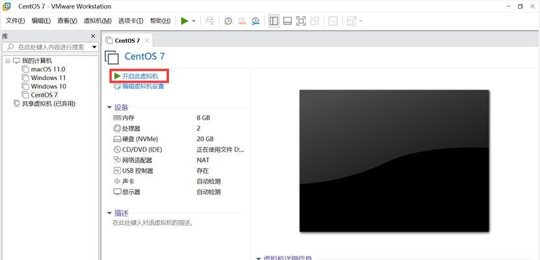This screenshot has width=540, height=260.
Task: Click the 正在使用文件 D:... value
Action: 220,149
